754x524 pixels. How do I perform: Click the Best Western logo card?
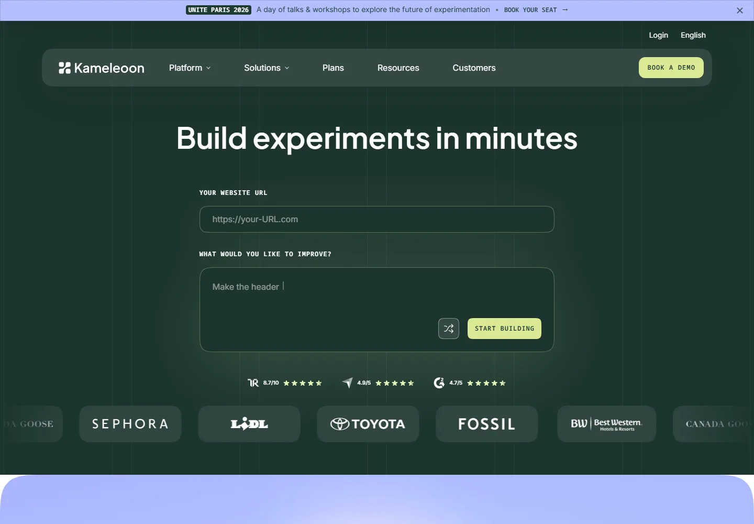click(606, 424)
